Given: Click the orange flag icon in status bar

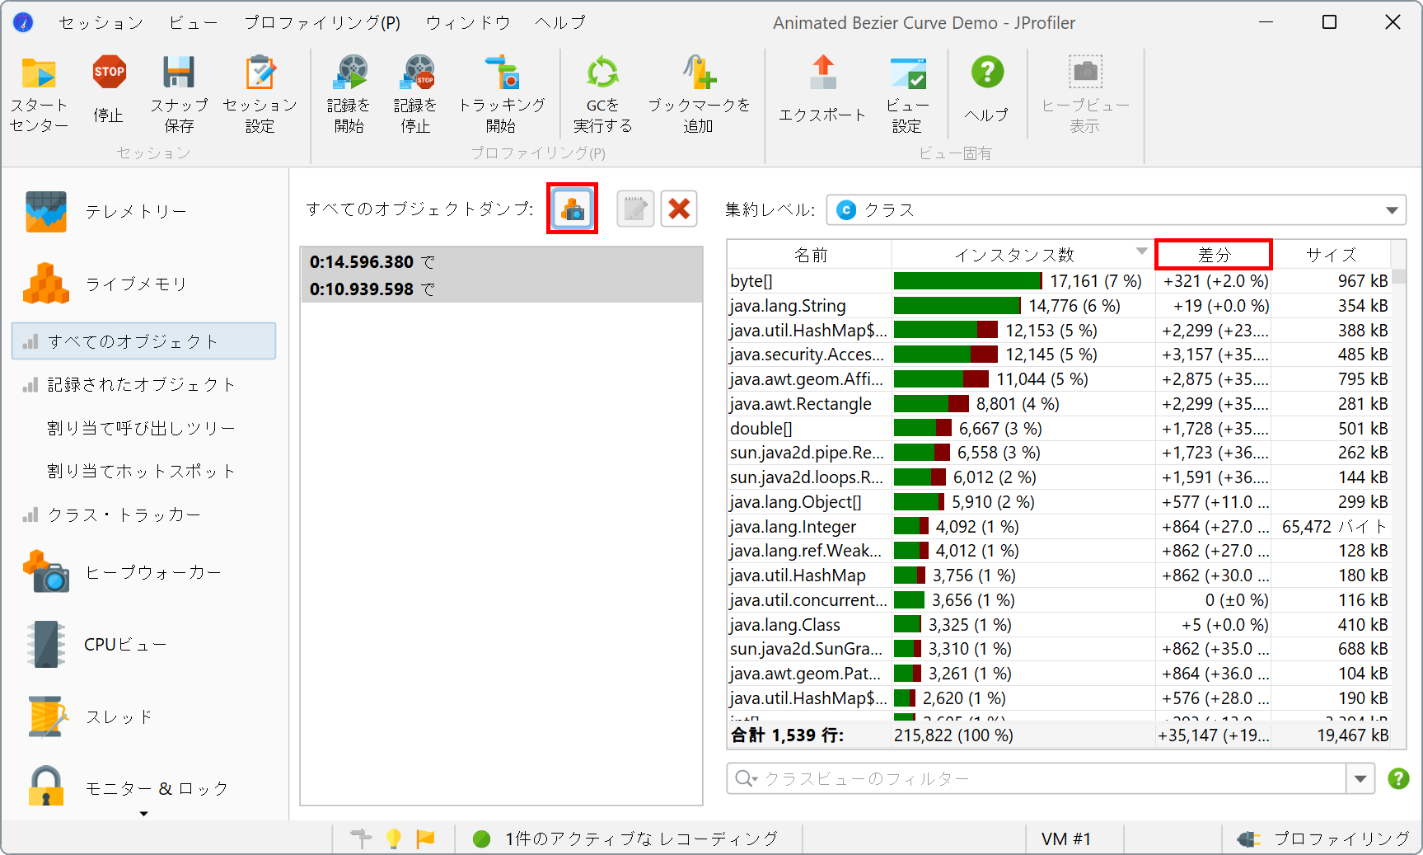Looking at the screenshot, I should (x=426, y=839).
